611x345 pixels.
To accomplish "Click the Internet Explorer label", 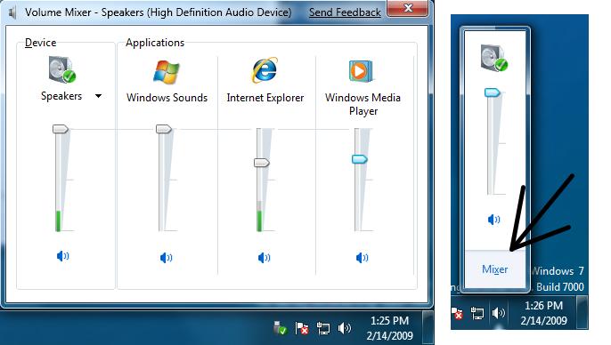I will pos(265,98).
